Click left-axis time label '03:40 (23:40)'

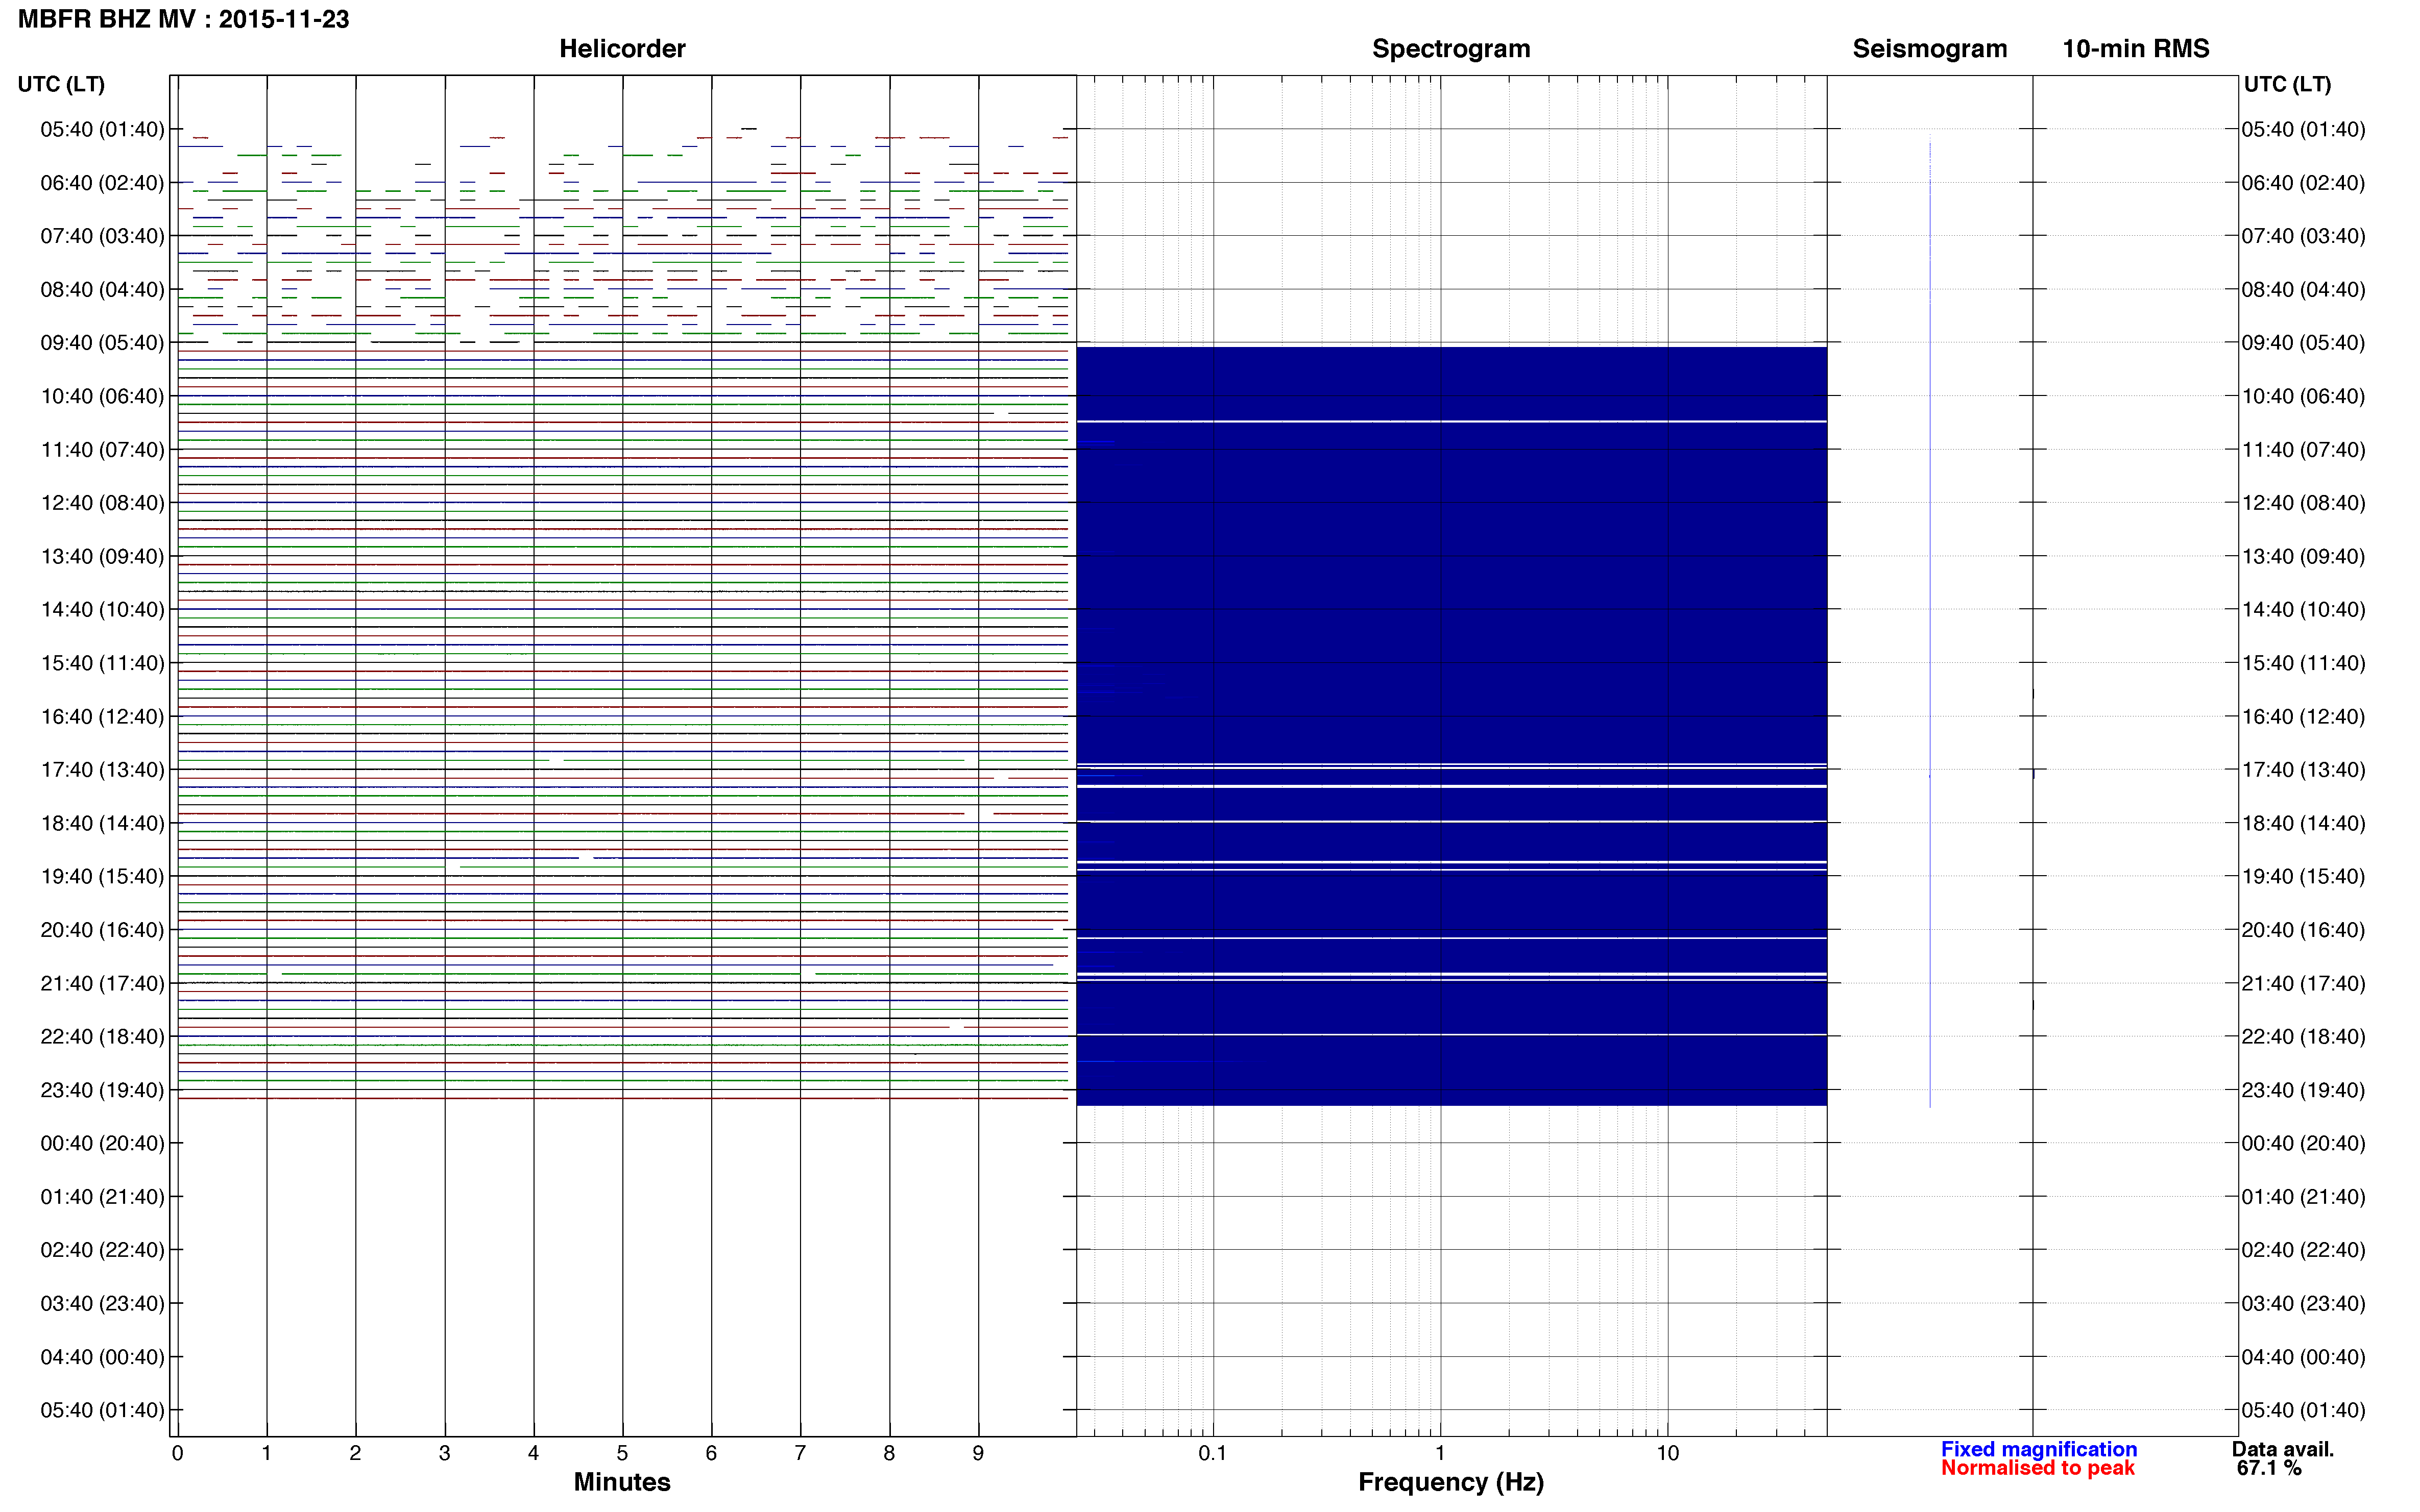[x=102, y=1303]
